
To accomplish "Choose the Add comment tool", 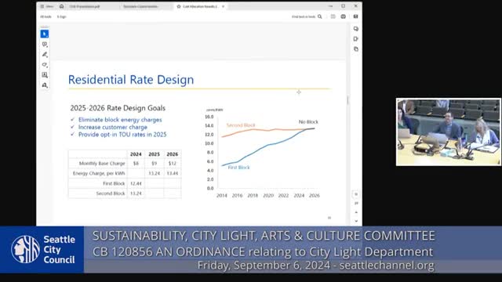I will tap(45, 44).
